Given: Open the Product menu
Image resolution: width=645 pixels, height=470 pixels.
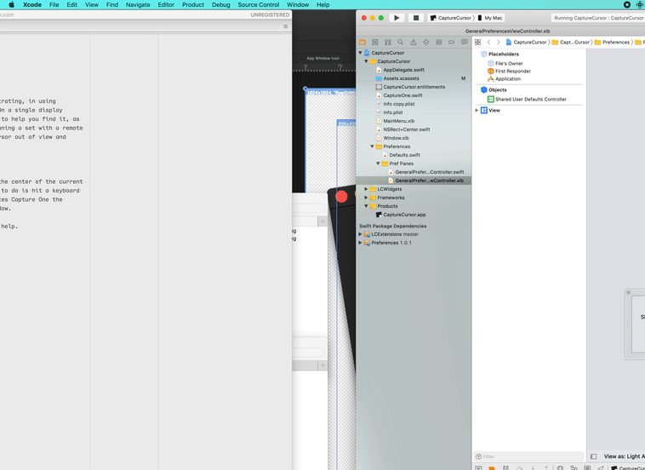Looking at the screenshot, I should coord(193,5).
